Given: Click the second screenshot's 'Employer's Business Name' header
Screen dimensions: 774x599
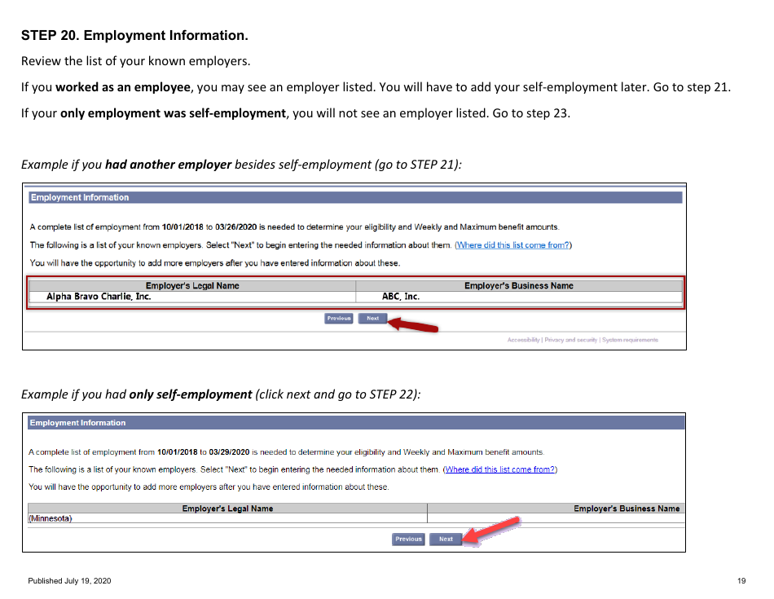Looking at the screenshot, I should click(x=628, y=508).
